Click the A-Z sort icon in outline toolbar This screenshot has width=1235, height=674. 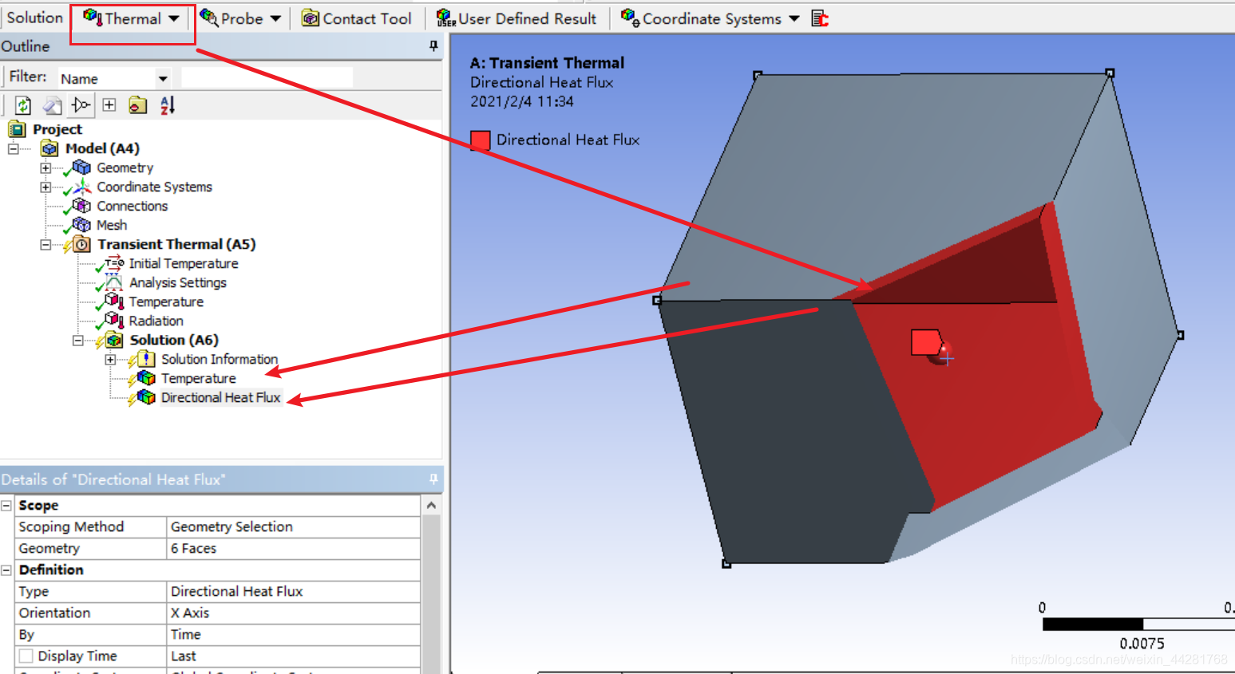click(167, 105)
